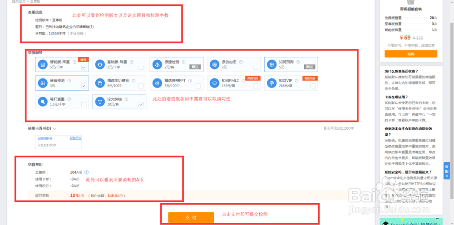
Task: Click the ¥69 package price
Action: coord(405,38)
